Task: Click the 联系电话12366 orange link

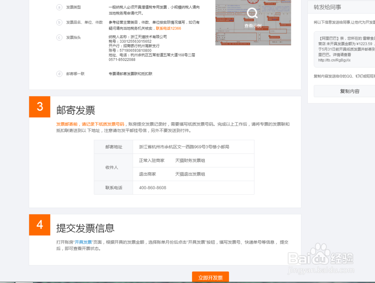Action: point(168,28)
